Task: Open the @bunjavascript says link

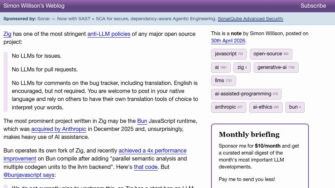Action: click(29, 175)
